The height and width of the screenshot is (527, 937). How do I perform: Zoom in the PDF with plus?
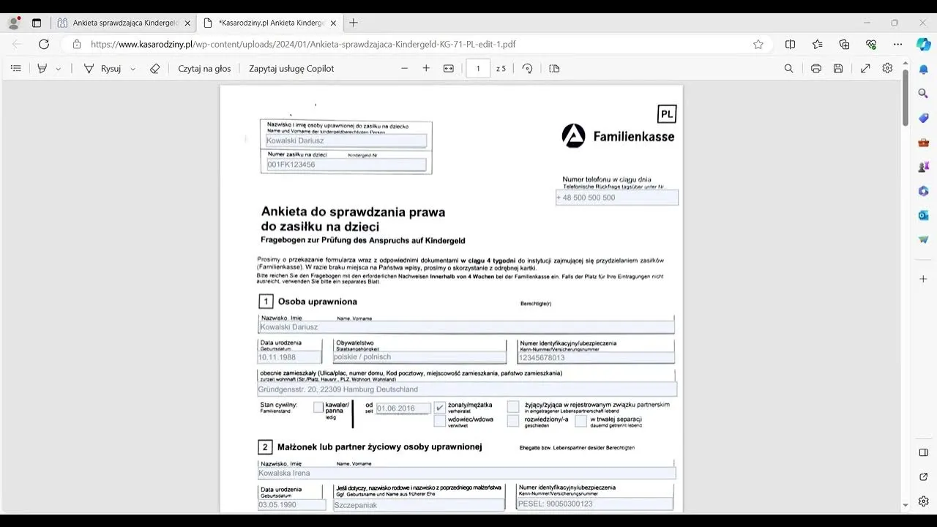coord(426,68)
